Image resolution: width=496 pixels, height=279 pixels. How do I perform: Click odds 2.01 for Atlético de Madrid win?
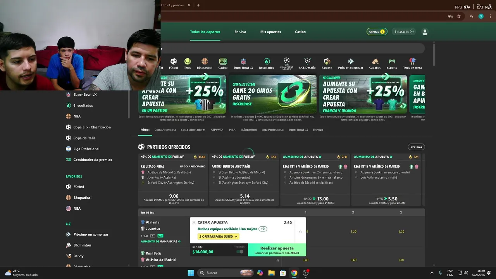tap(401, 260)
